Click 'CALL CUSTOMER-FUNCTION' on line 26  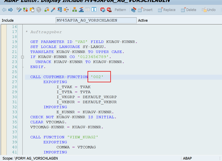click(59, 77)
